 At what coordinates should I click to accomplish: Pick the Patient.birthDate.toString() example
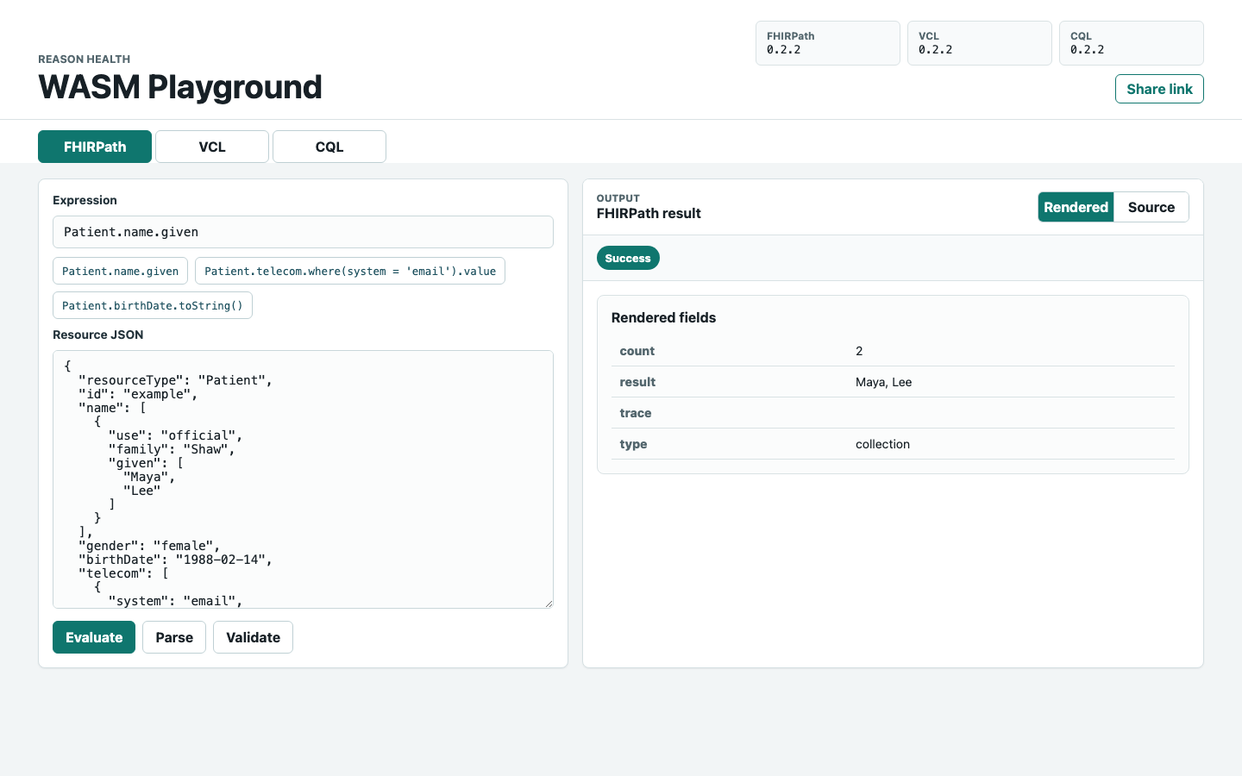coord(153,305)
